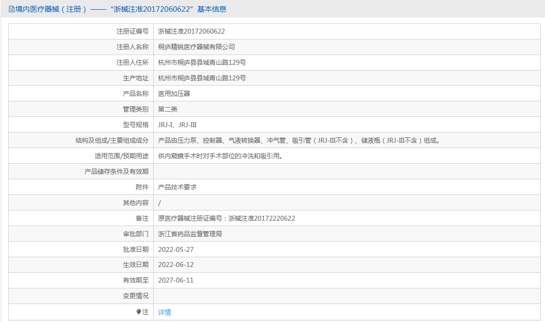The image size is (545, 322).
Task: Select registration number value 浙械注准20172060622
Action: click(192, 31)
